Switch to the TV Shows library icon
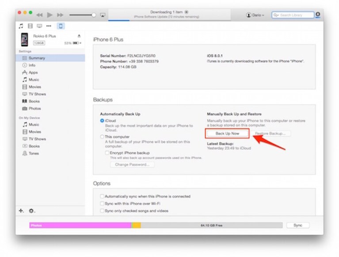339x257 pixels. coord(39,26)
